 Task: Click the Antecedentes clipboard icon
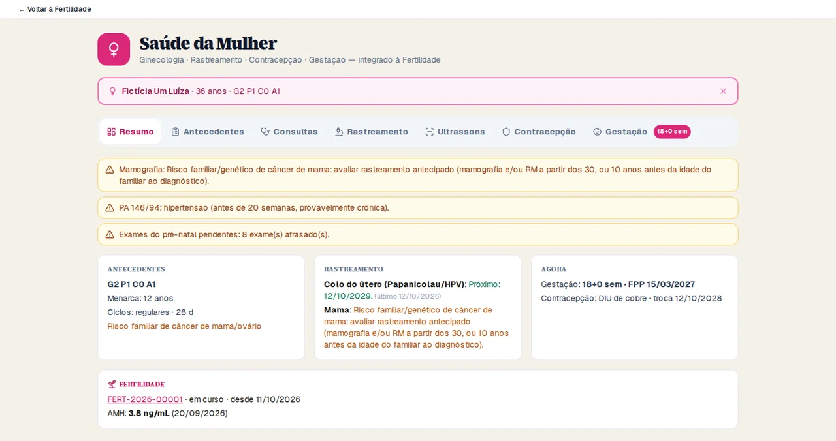(x=175, y=132)
